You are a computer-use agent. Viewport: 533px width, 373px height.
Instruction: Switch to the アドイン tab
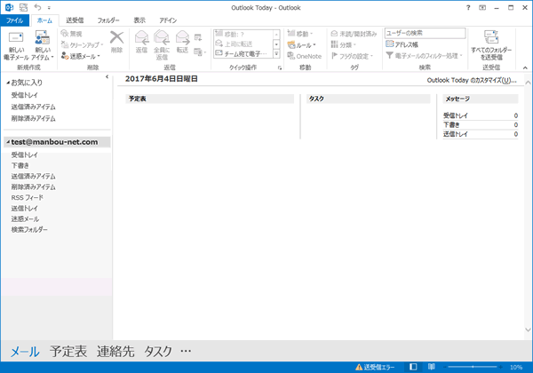[168, 20]
